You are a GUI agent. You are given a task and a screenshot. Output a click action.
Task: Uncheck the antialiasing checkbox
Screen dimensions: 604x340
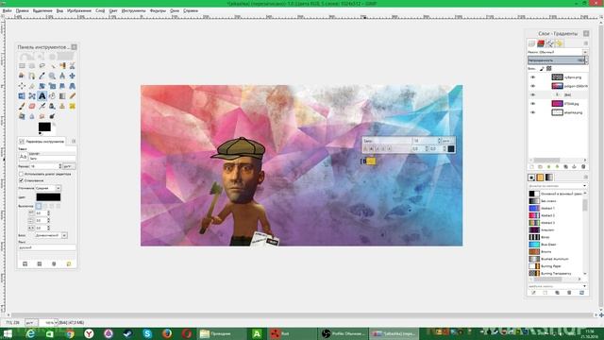[x=21, y=180]
